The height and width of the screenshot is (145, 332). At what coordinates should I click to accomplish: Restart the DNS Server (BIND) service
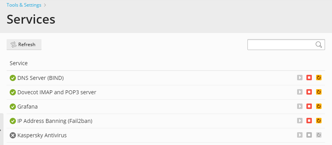pos(319,78)
